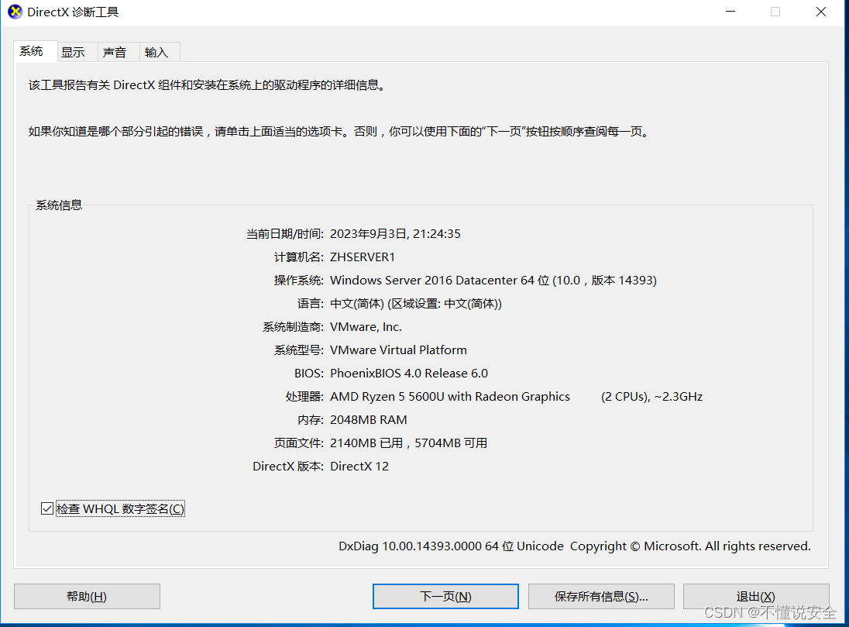Click the 处理器 label

[x=304, y=397]
